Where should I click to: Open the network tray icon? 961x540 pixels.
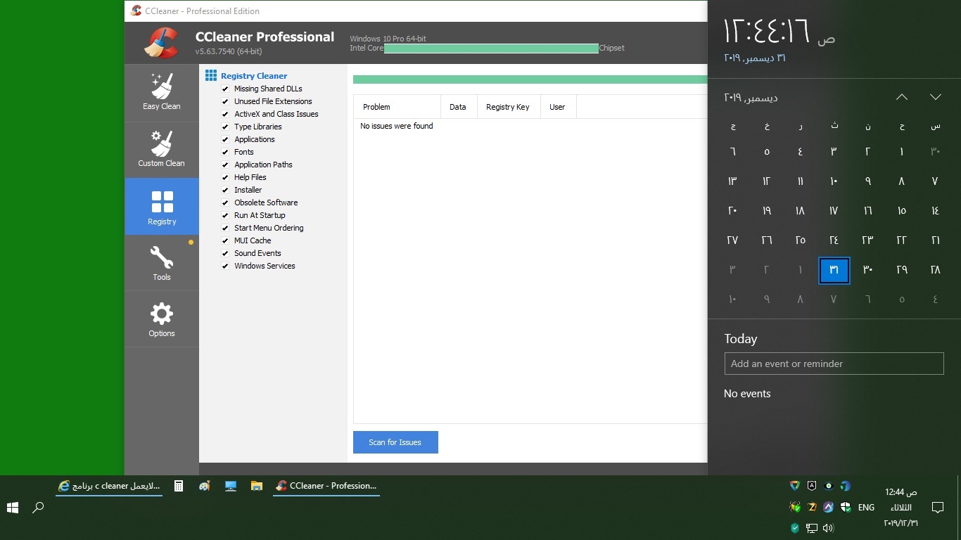pos(811,527)
